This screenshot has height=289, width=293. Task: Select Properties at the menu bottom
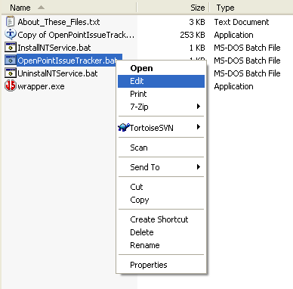point(161,265)
